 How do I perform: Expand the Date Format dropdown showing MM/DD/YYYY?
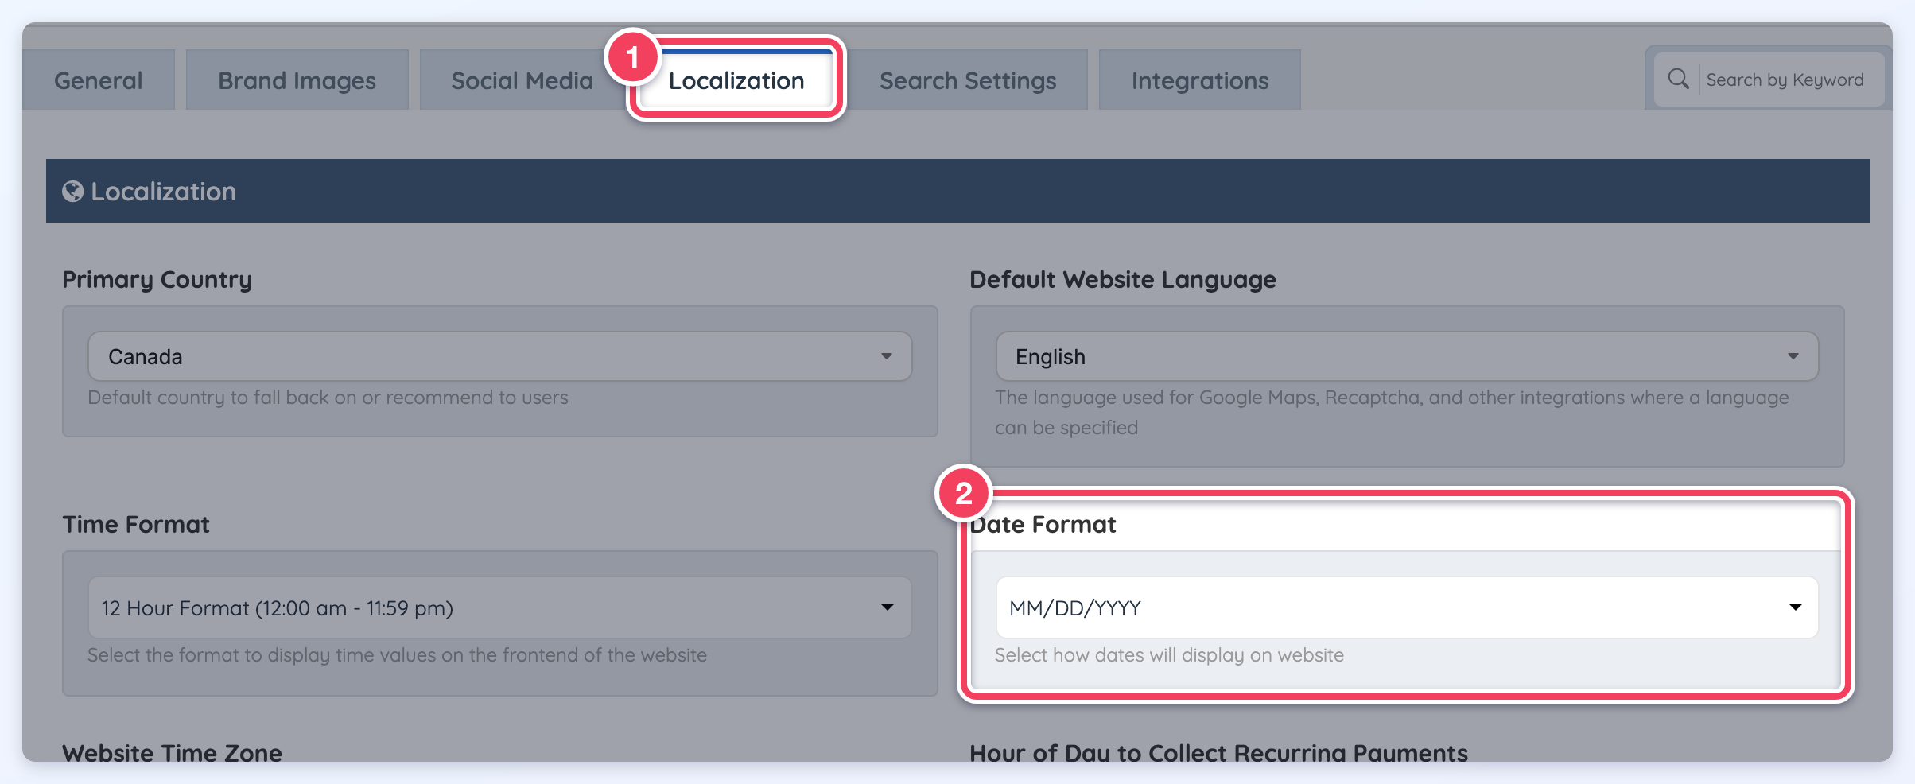1407,607
